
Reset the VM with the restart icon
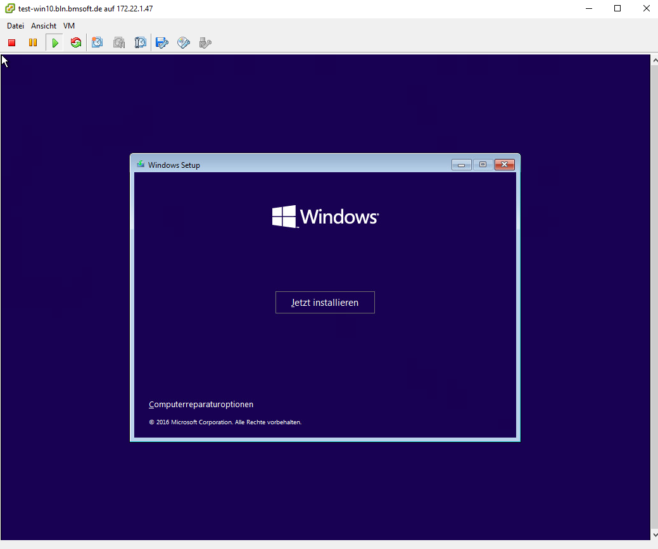pyautogui.click(x=76, y=42)
